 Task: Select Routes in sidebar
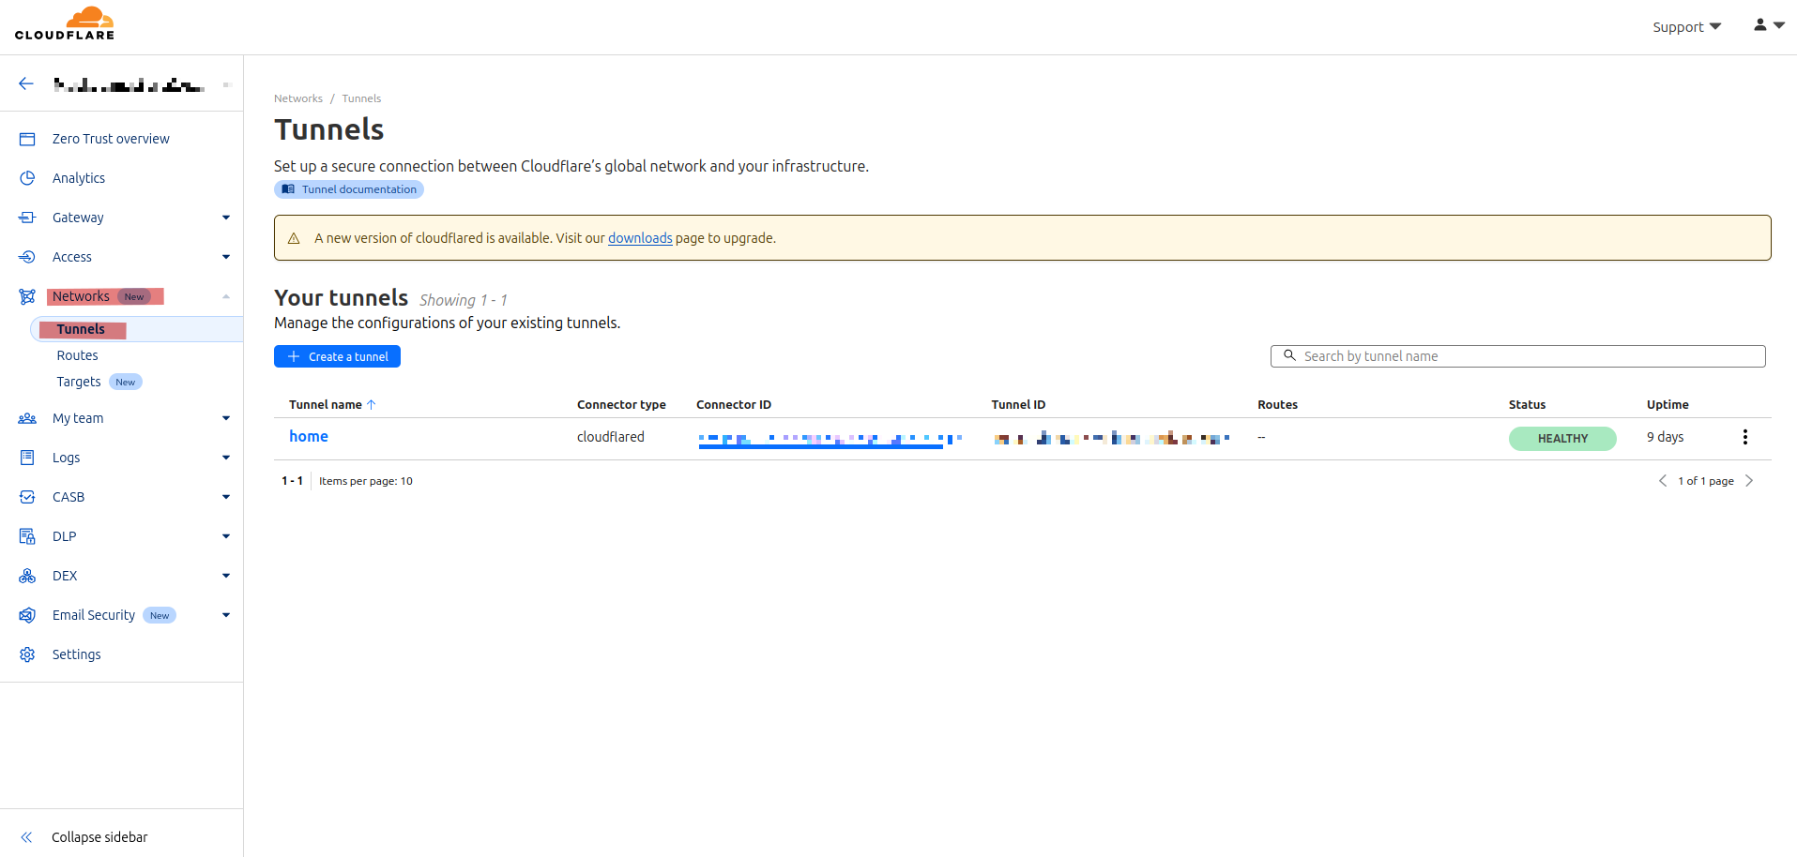[x=77, y=355]
